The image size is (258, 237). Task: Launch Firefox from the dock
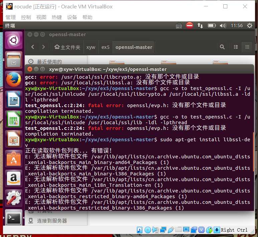click(x=14, y=80)
